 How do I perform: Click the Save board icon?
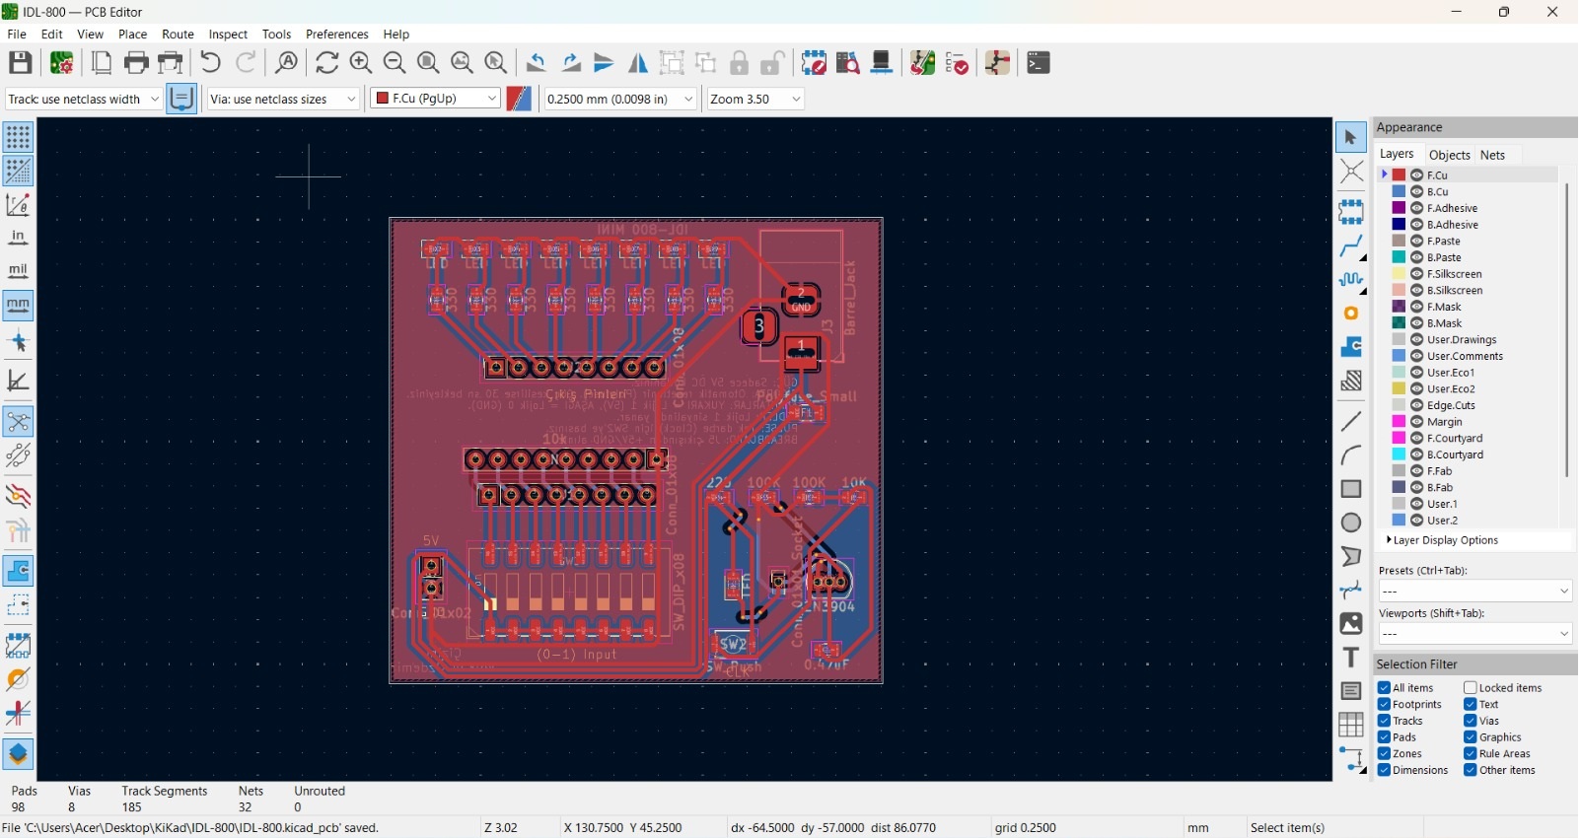coord(21,63)
